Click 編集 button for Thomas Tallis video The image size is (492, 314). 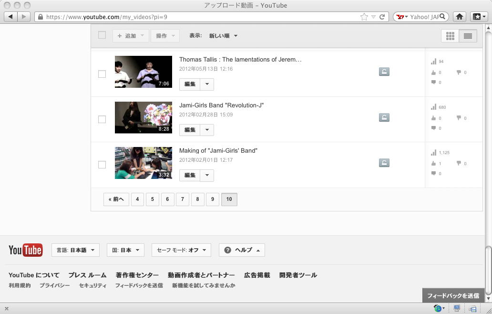190,84
